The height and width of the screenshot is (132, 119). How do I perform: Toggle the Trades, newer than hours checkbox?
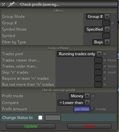click(x=105, y=60)
